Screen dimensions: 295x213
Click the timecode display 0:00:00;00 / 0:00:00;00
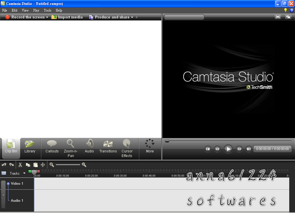point(273,149)
